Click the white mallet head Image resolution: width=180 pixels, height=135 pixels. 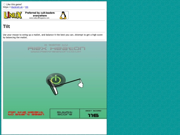(x=53, y=87)
